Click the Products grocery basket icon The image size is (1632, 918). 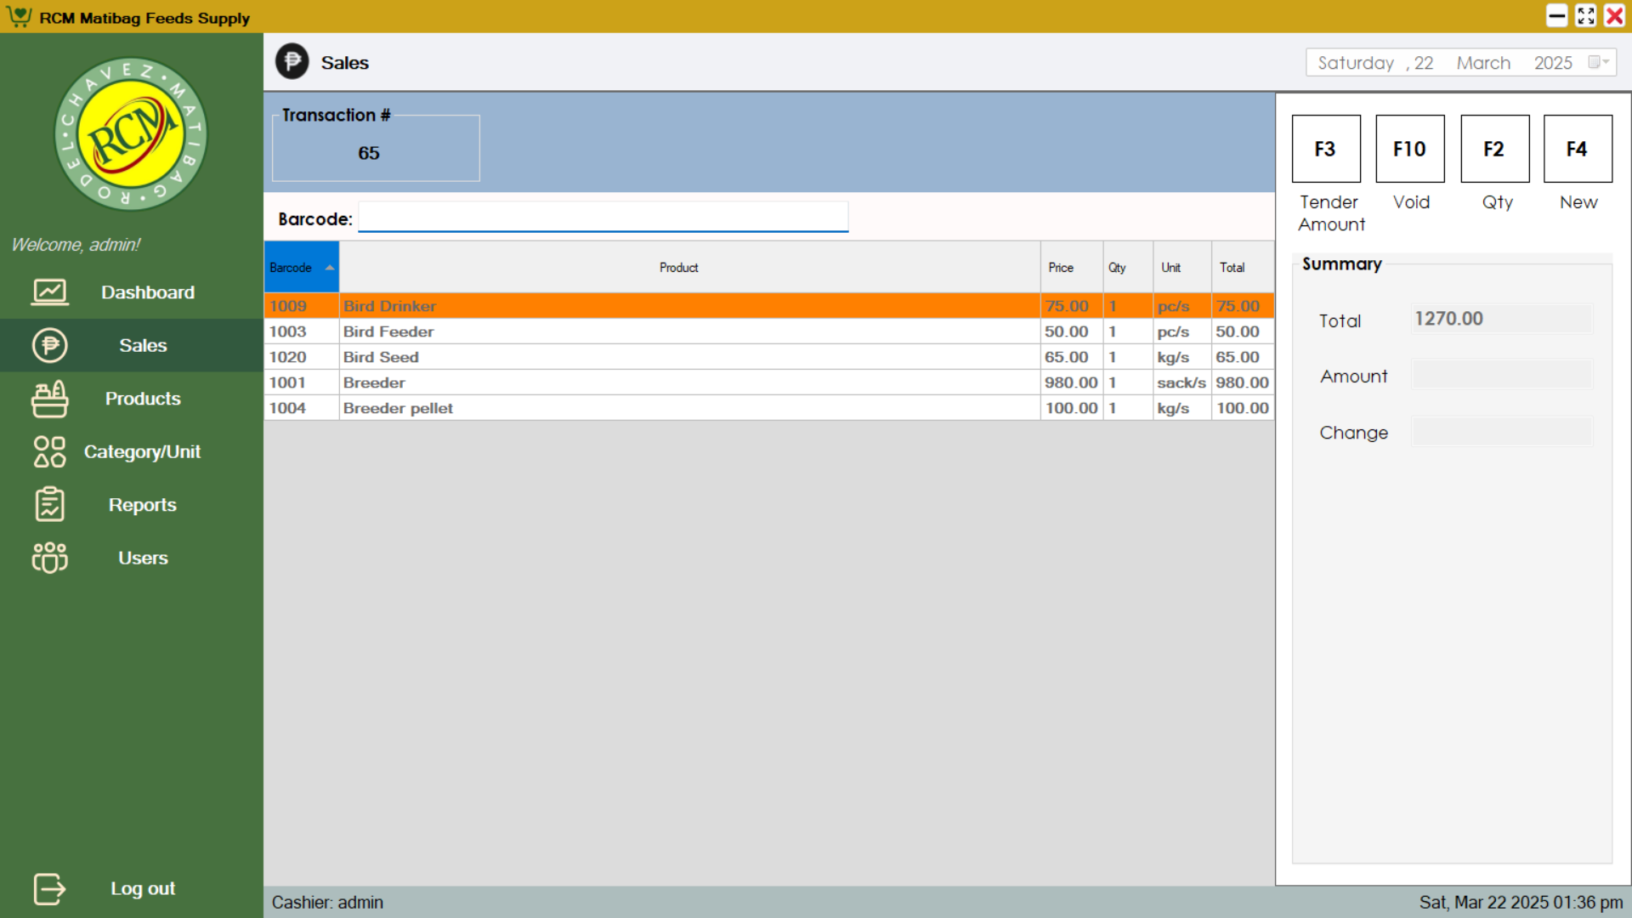(x=50, y=399)
